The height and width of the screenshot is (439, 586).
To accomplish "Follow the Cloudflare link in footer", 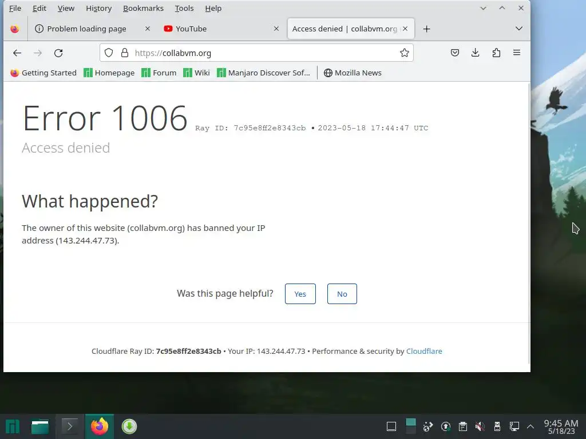I will (x=424, y=352).
